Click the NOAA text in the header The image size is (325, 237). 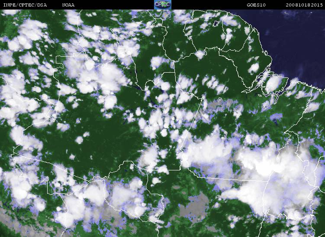point(68,5)
